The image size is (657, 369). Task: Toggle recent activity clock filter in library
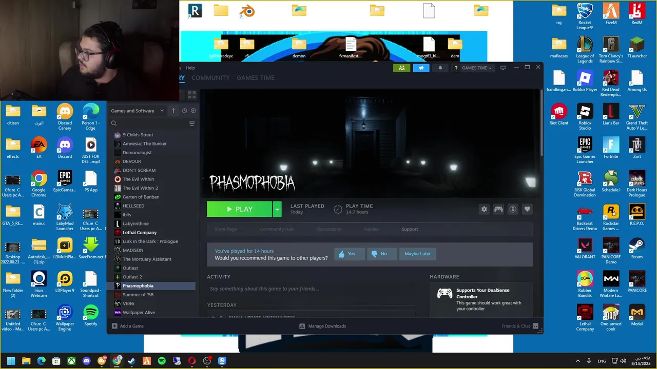(x=184, y=111)
